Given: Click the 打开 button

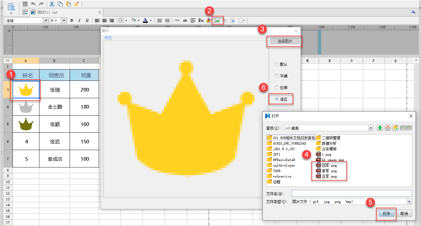Looking at the screenshot, I should coord(386,213).
